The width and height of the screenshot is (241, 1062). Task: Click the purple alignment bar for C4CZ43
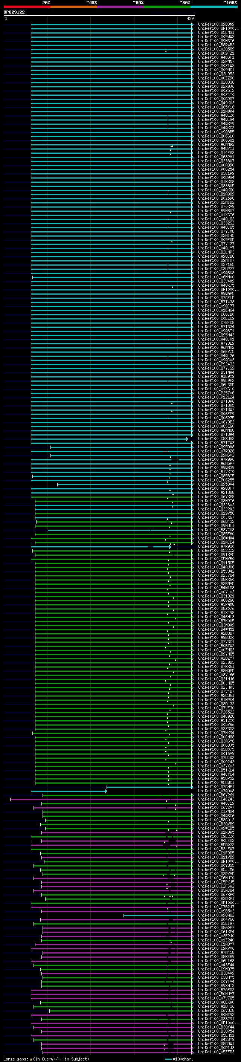pyautogui.click(x=102, y=799)
